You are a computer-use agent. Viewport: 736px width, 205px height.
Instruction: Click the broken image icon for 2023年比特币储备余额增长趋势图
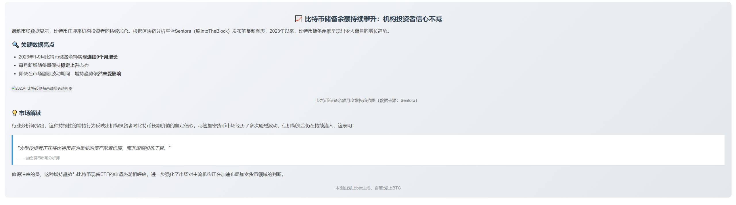tap(14, 88)
